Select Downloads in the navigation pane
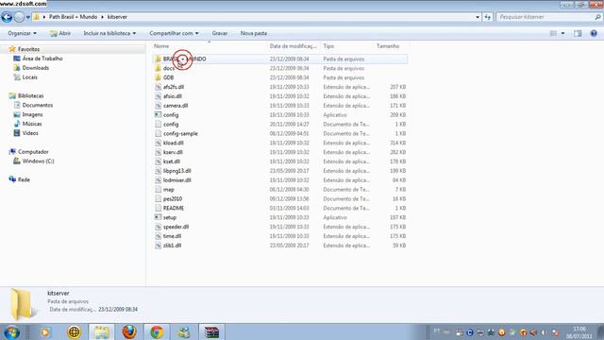The width and height of the screenshot is (604, 340). click(x=36, y=67)
